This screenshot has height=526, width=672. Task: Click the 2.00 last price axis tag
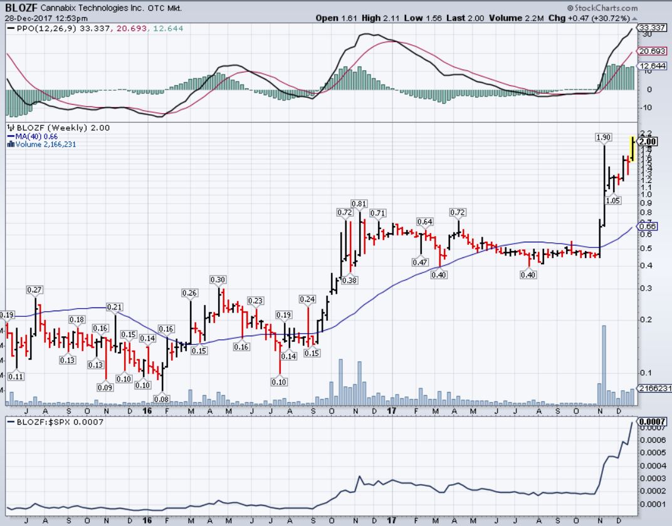[647, 142]
